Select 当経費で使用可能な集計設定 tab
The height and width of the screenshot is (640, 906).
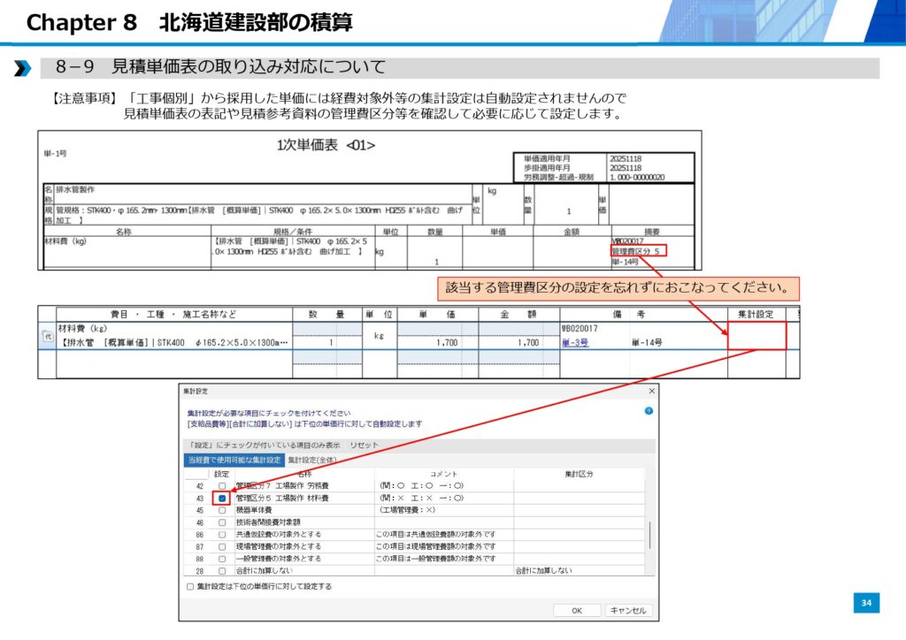pos(234,460)
